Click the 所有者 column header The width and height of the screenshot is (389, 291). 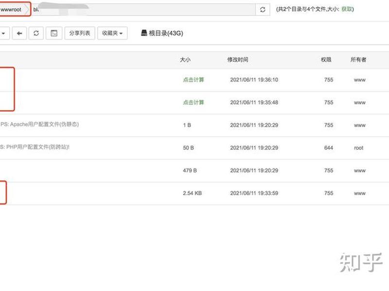pyautogui.click(x=358, y=60)
